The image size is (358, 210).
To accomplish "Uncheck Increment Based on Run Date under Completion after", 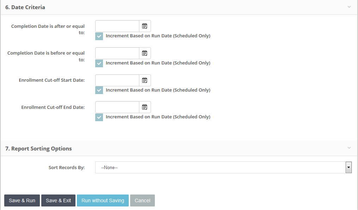I will coord(99,36).
